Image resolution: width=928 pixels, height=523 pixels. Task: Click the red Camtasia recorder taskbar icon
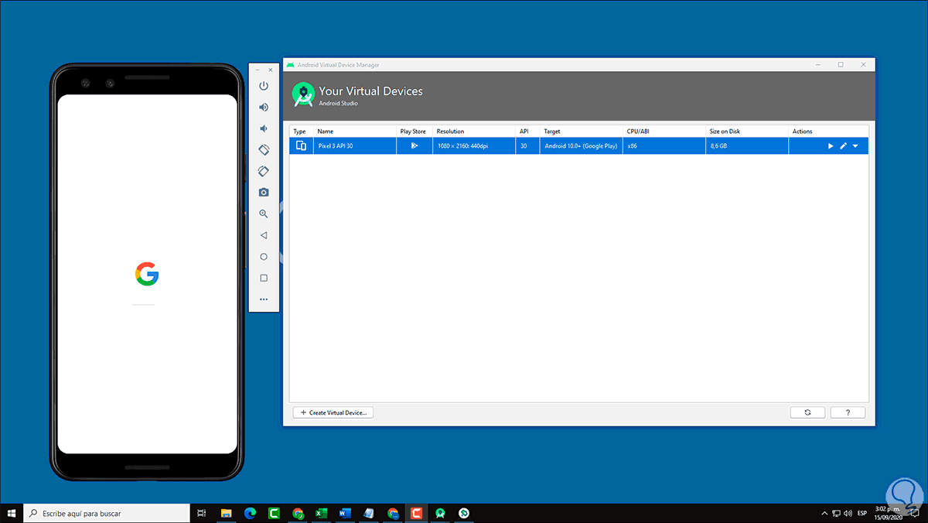[417, 512]
